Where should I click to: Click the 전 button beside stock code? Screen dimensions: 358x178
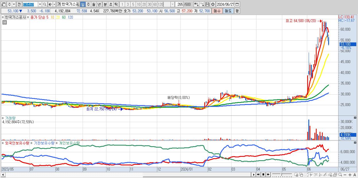(19, 4)
